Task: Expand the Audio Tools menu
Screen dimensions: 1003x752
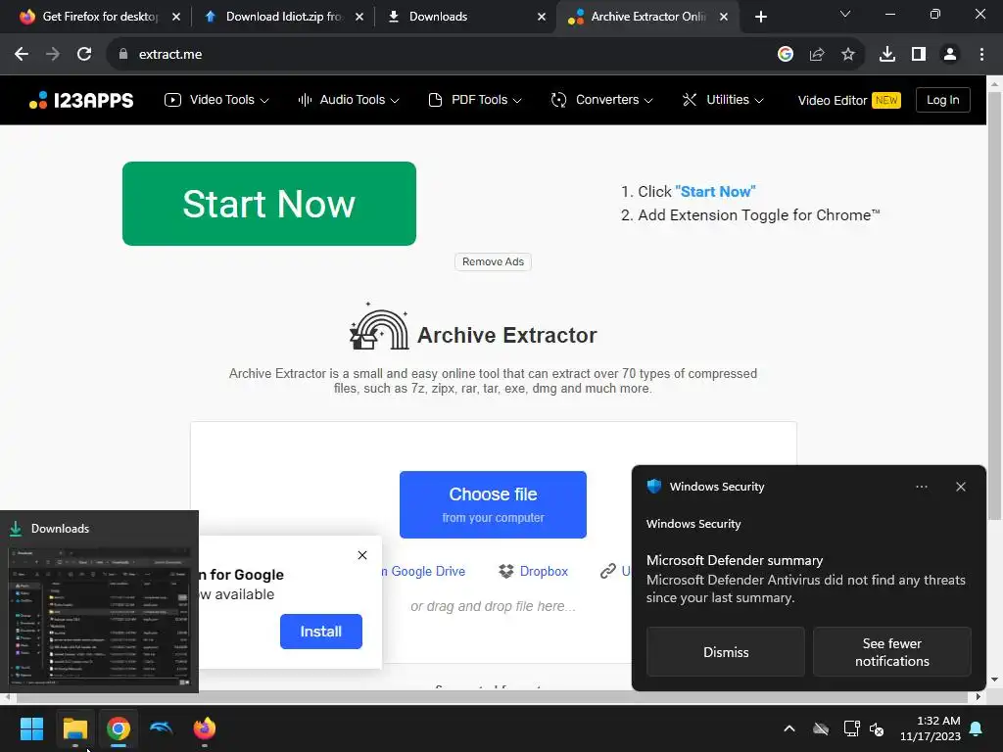Action: (x=349, y=100)
